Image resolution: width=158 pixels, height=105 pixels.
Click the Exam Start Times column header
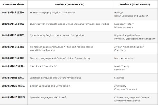click(x=13, y=4)
